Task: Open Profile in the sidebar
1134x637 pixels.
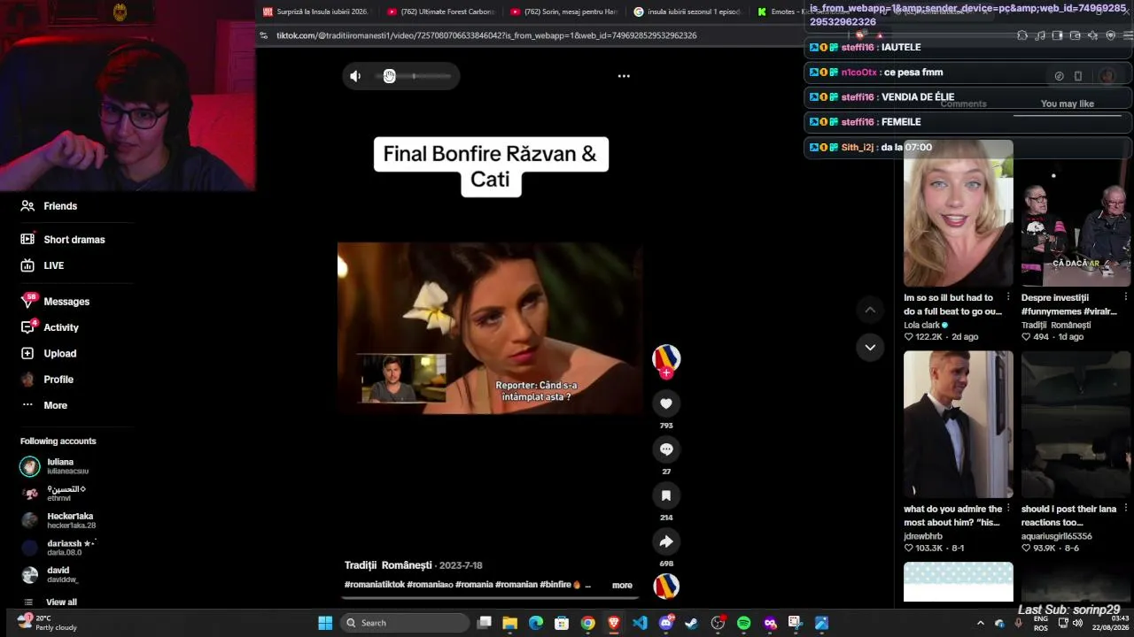Action: [x=48, y=380]
